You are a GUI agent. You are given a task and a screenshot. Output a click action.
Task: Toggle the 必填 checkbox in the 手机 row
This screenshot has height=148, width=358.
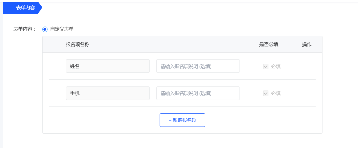pyautogui.click(x=266, y=93)
